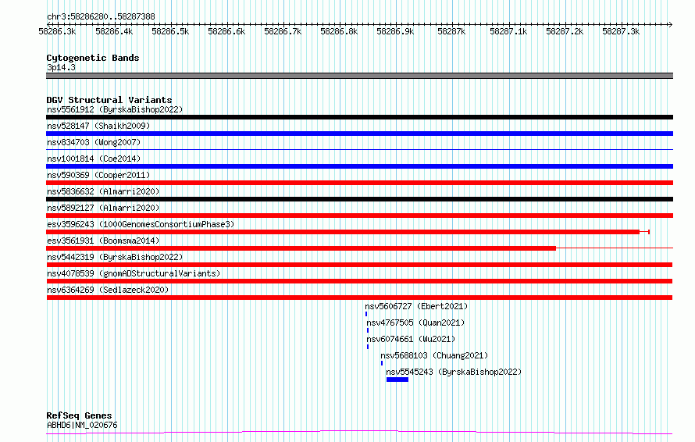
Task: Click the chr3:58286280..58287388 coordinate label
Action: coord(101,16)
